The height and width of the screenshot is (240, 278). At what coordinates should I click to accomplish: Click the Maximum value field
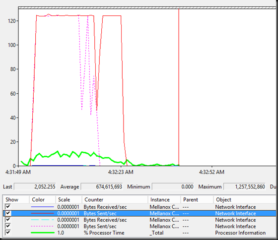point(244,186)
